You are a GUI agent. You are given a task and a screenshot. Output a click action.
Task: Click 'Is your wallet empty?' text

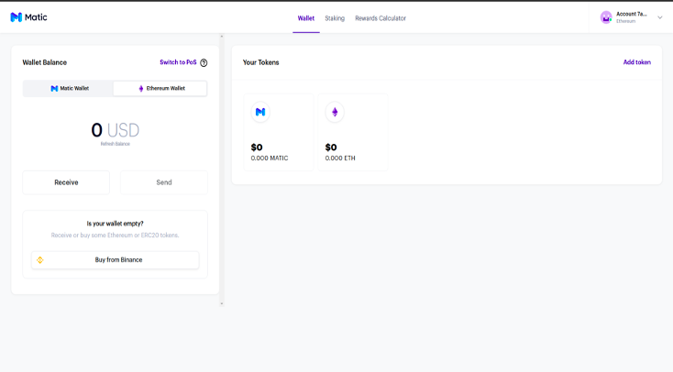(115, 224)
